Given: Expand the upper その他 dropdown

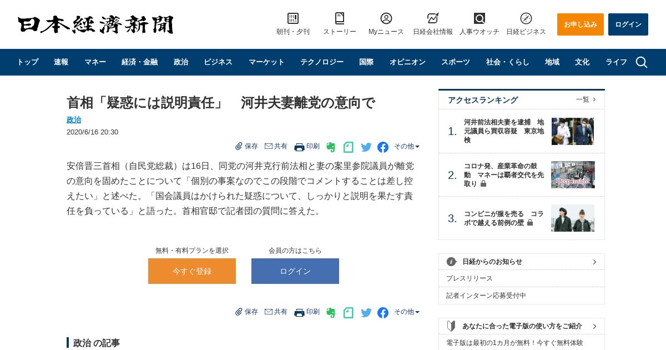Looking at the screenshot, I should click(x=407, y=146).
